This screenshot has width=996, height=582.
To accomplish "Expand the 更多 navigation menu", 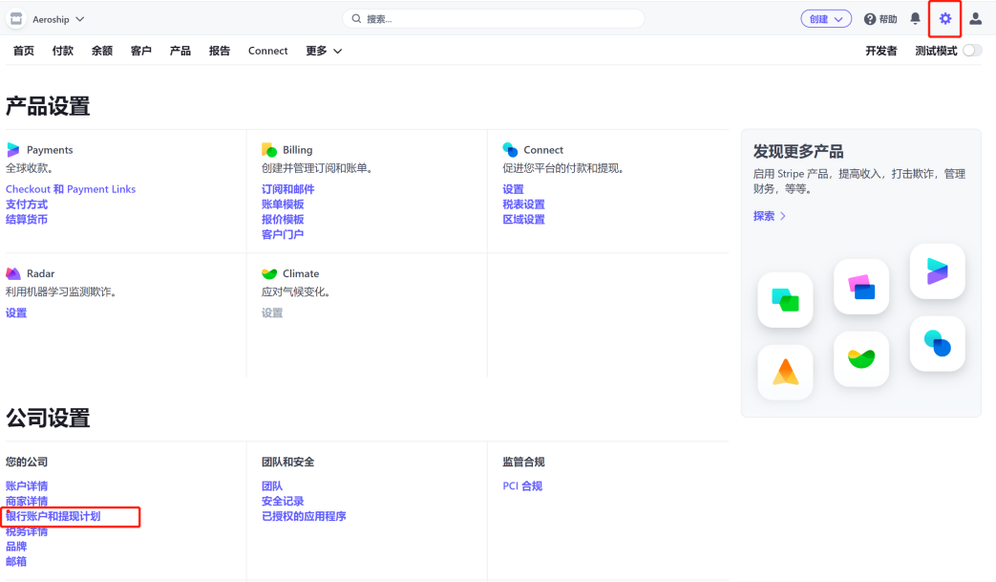I will click(x=324, y=51).
